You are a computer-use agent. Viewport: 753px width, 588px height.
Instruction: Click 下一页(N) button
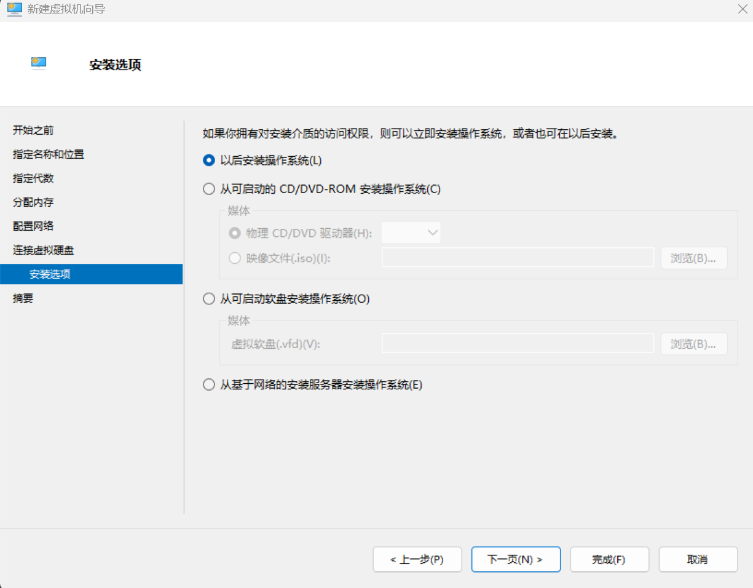coord(515,560)
